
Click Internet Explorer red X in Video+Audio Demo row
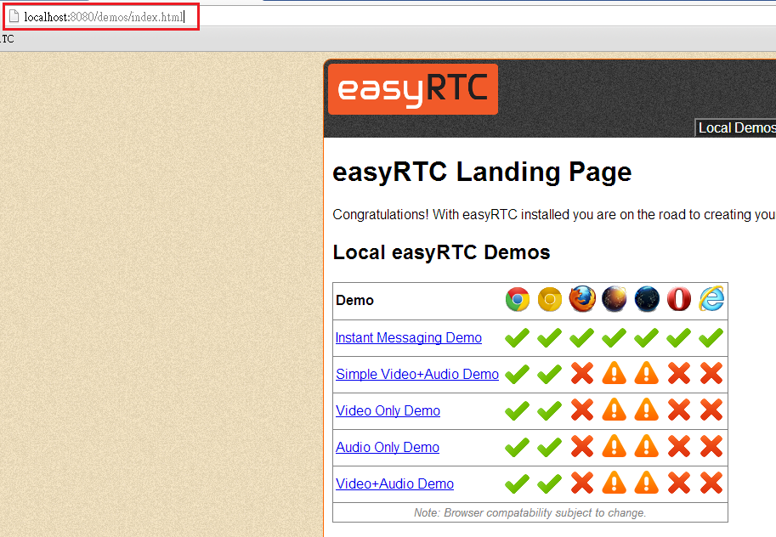711,483
